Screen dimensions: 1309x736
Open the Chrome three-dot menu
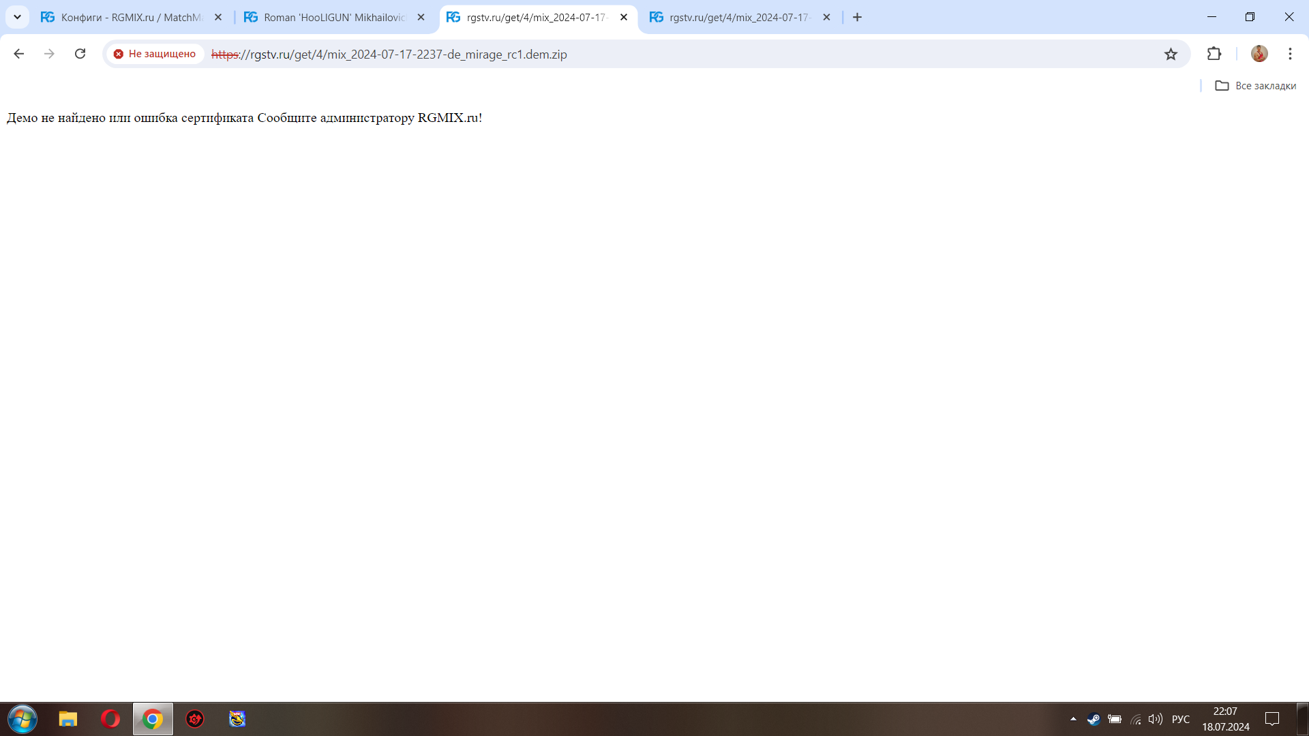coord(1290,54)
